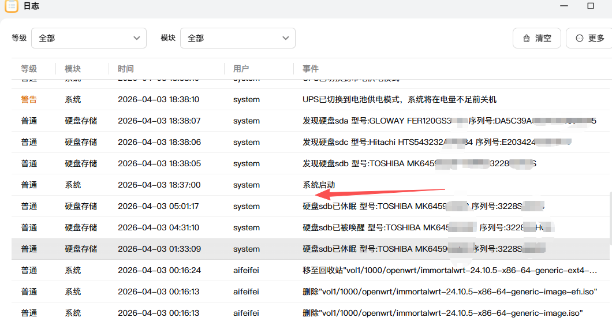Click 硬盘存储 module in the 18:38:07 row
This screenshot has height=325, width=612.
81,121
